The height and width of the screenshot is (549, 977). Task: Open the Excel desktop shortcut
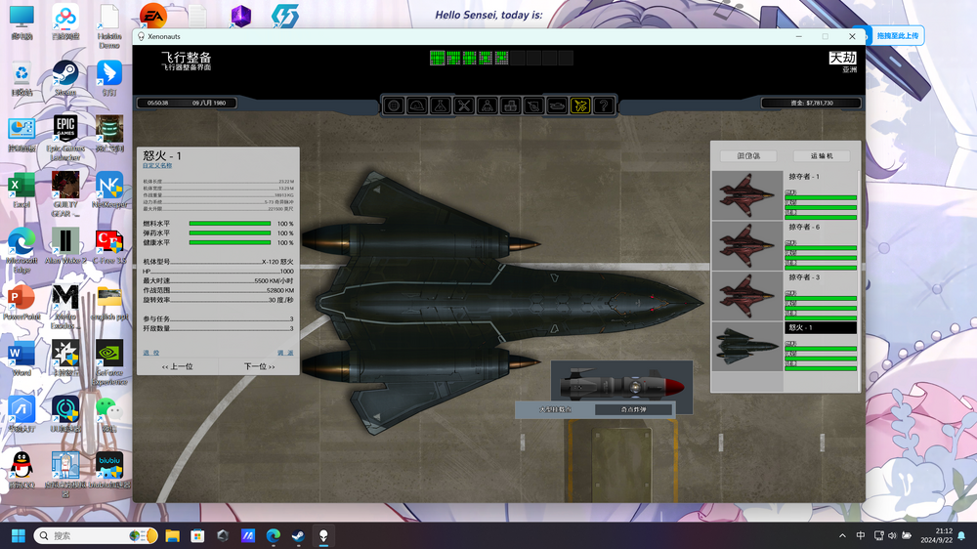click(21, 190)
